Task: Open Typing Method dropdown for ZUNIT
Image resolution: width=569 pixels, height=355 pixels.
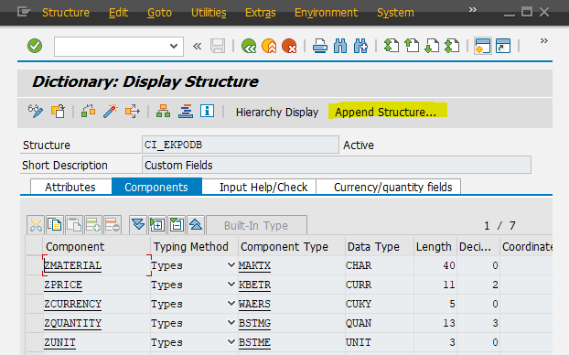Action: (231, 342)
